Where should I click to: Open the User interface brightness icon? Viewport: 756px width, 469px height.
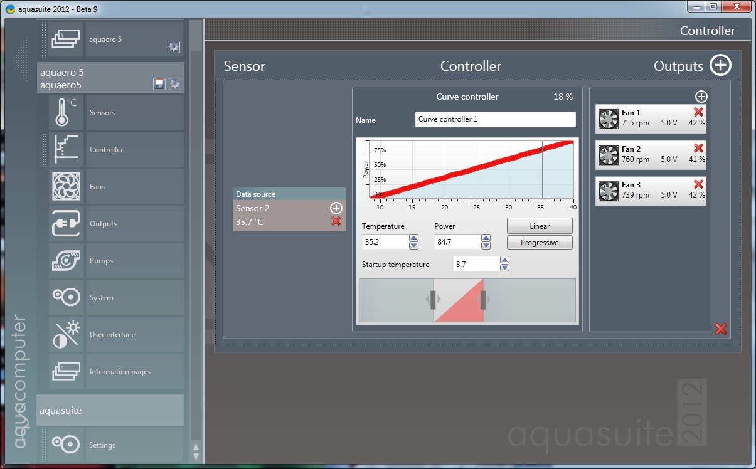(x=66, y=335)
